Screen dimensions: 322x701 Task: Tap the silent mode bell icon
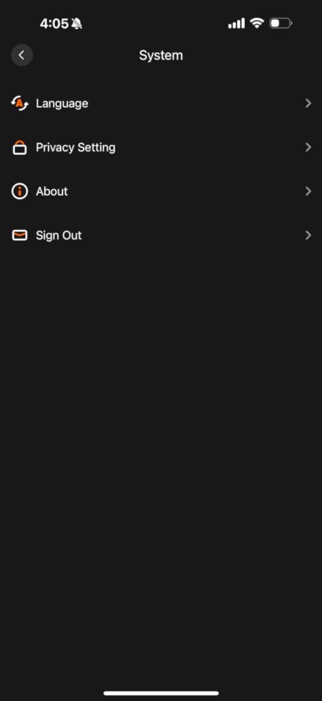click(76, 24)
